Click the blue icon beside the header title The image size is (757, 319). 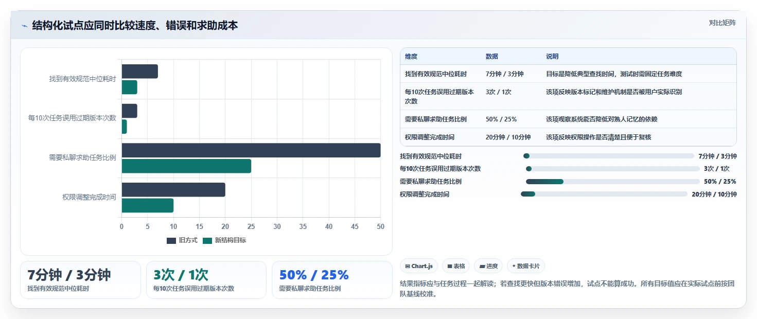click(x=24, y=26)
